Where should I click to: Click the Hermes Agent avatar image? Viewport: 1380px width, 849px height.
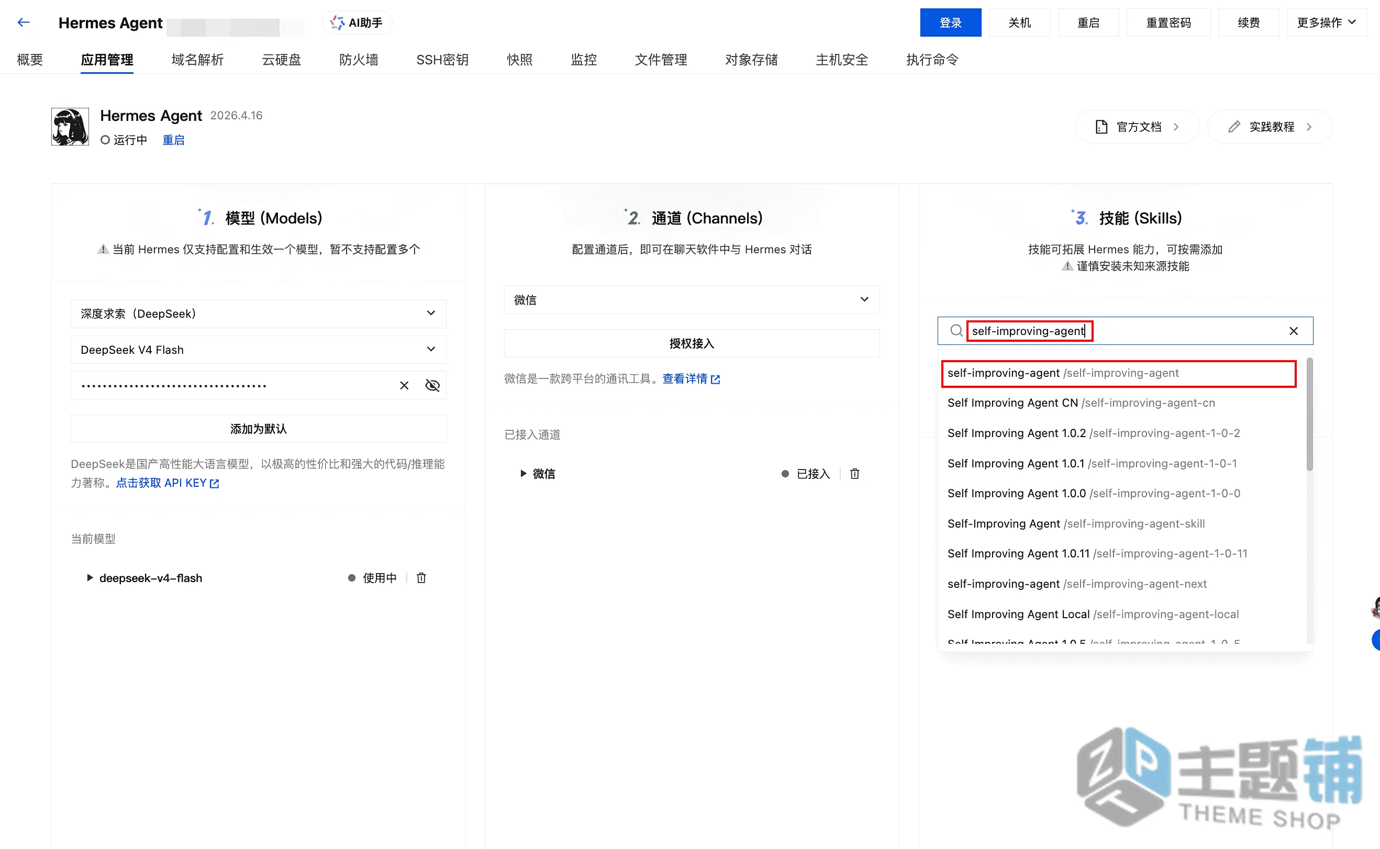pos(70,127)
